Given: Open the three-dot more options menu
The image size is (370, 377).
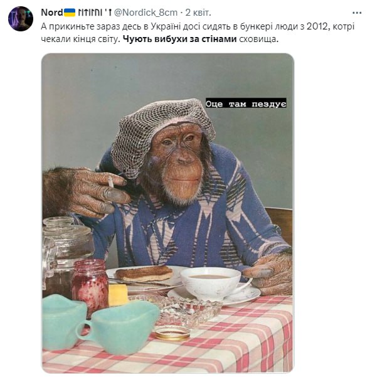Looking at the screenshot, I should pyautogui.click(x=357, y=13).
